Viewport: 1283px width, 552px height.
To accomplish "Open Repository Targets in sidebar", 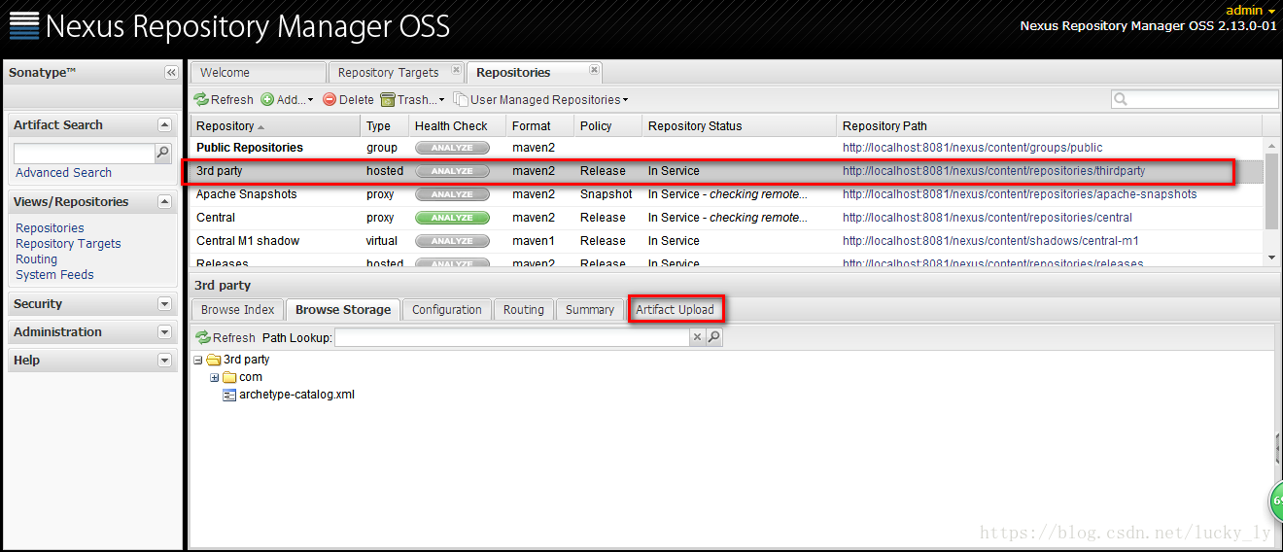I will coord(68,244).
